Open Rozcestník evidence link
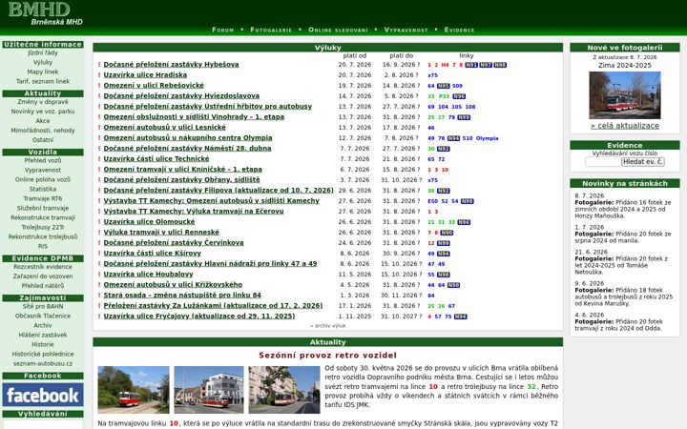This screenshot has height=429, width=687. pos(43,267)
